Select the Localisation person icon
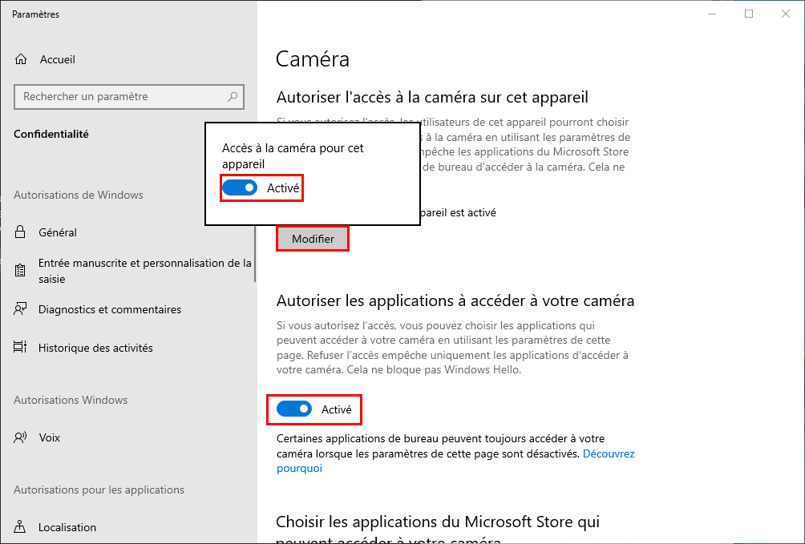Viewport: 805px width, 544px height. coord(20,527)
